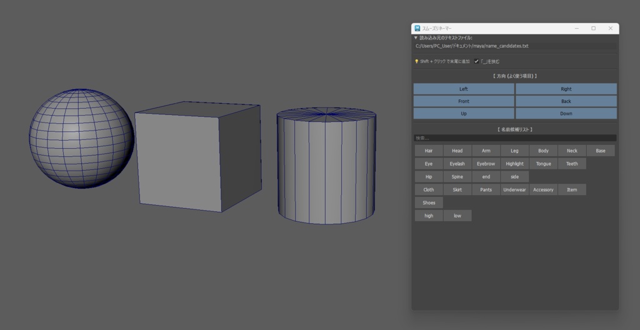Click the Teeth name button

572,164
